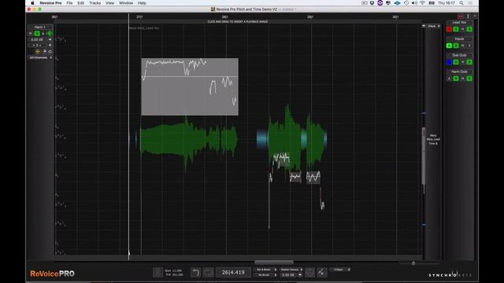Open the All Channels dropdown
Screen dimensions: 504x283
[40, 57]
